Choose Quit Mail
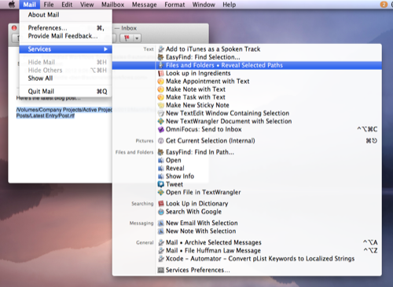The width and height of the screenshot is (393, 287). [x=66, y=92]
